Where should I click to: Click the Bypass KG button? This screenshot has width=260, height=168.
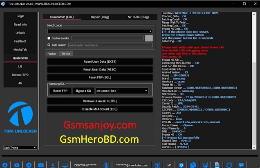(83, 91)
